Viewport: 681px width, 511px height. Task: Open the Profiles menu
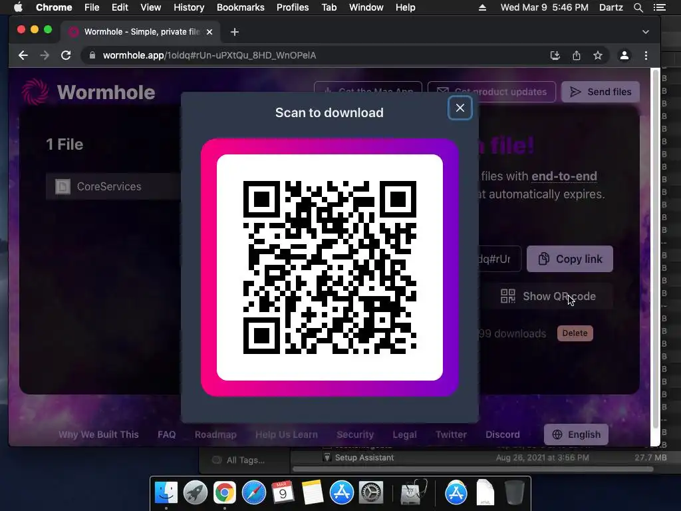point(293,7)
